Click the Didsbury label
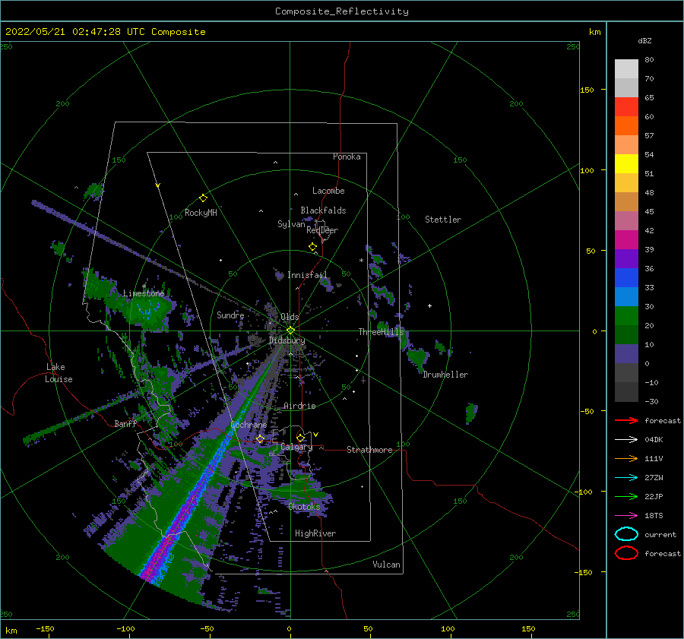 [x=287, y=340]
